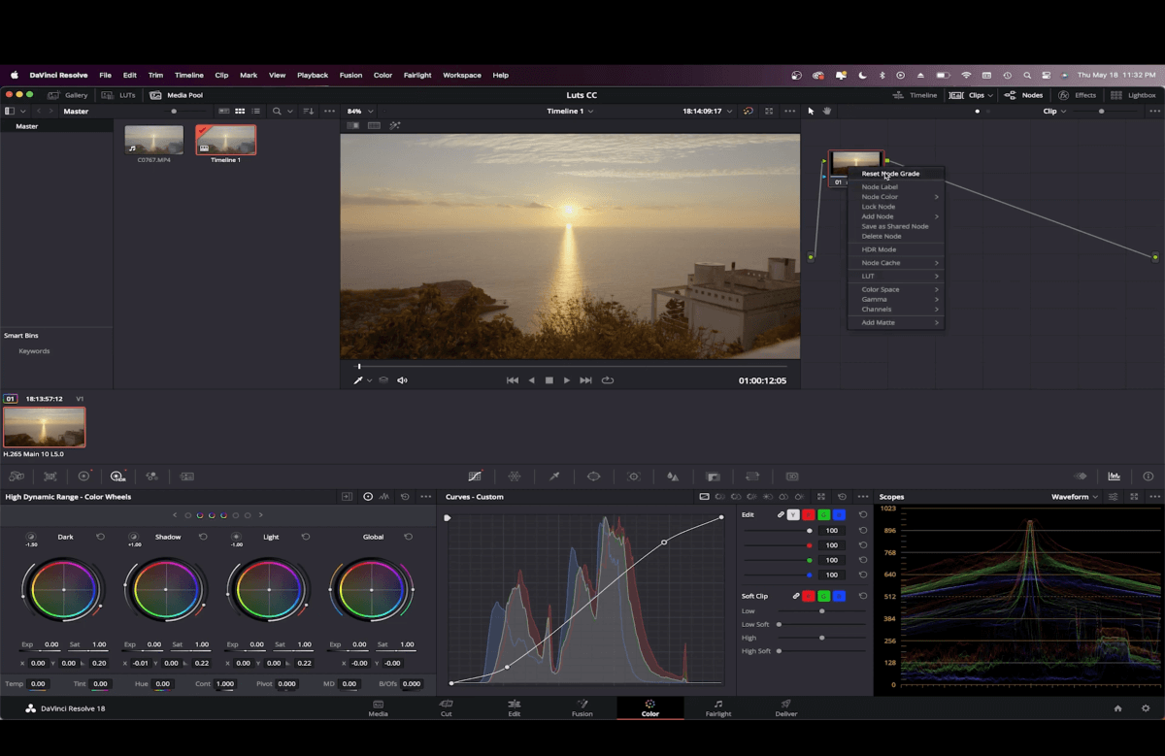Go to the project manager home icon
Screen dimensions: 1165x756
tap(1117, 708)
